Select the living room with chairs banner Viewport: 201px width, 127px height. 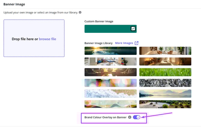coord(165,51)
